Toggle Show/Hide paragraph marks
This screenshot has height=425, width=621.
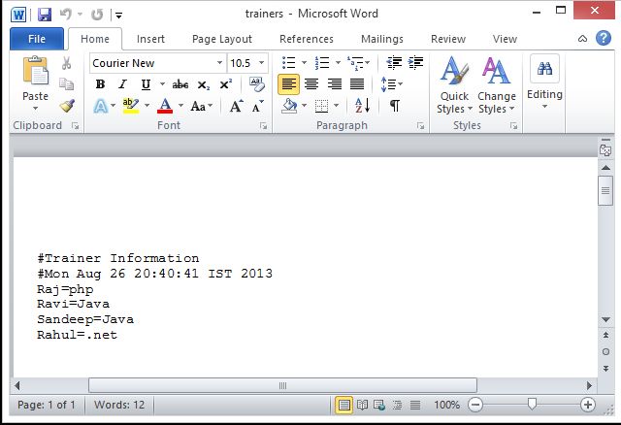395,106
